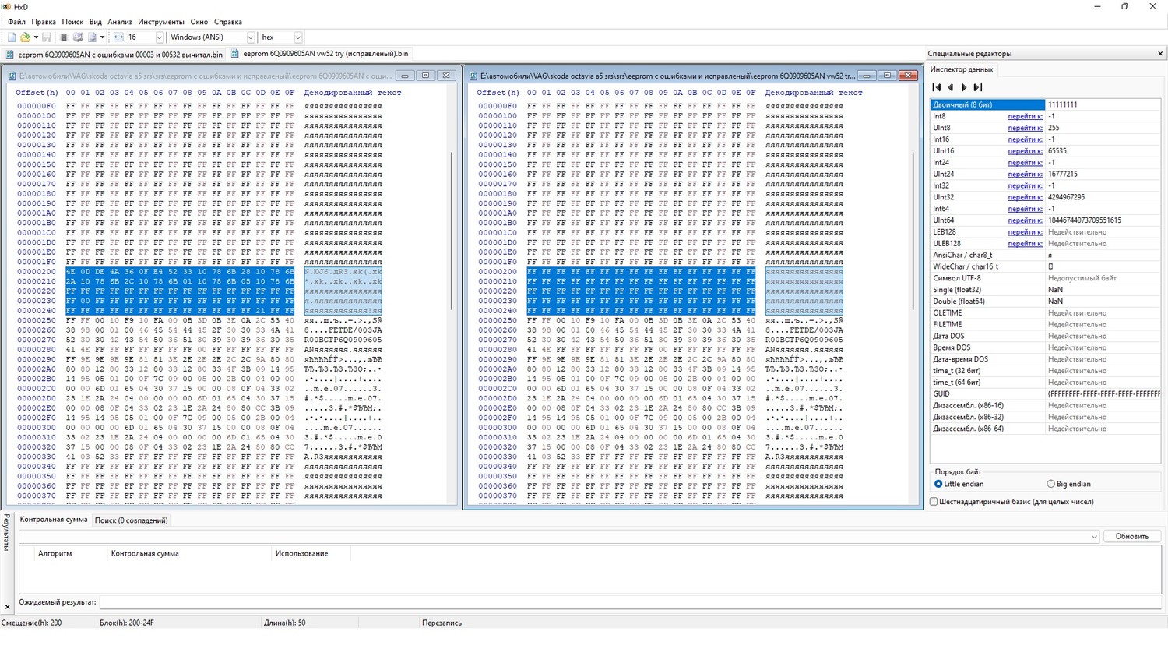Close the Специальные редакторы panel

pos(1159,54)
